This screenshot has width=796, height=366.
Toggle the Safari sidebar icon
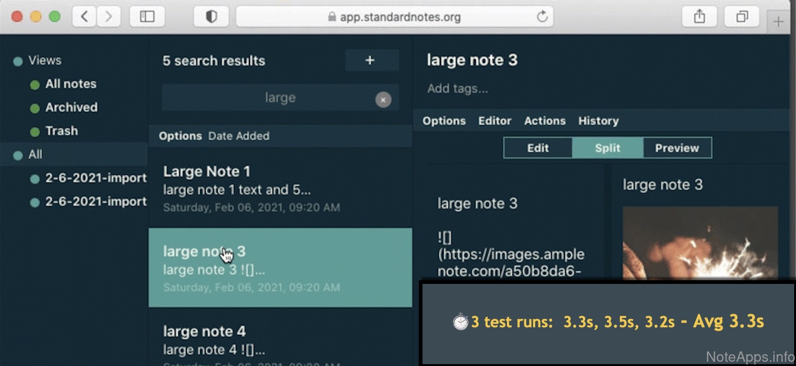[x=147, y=17]
